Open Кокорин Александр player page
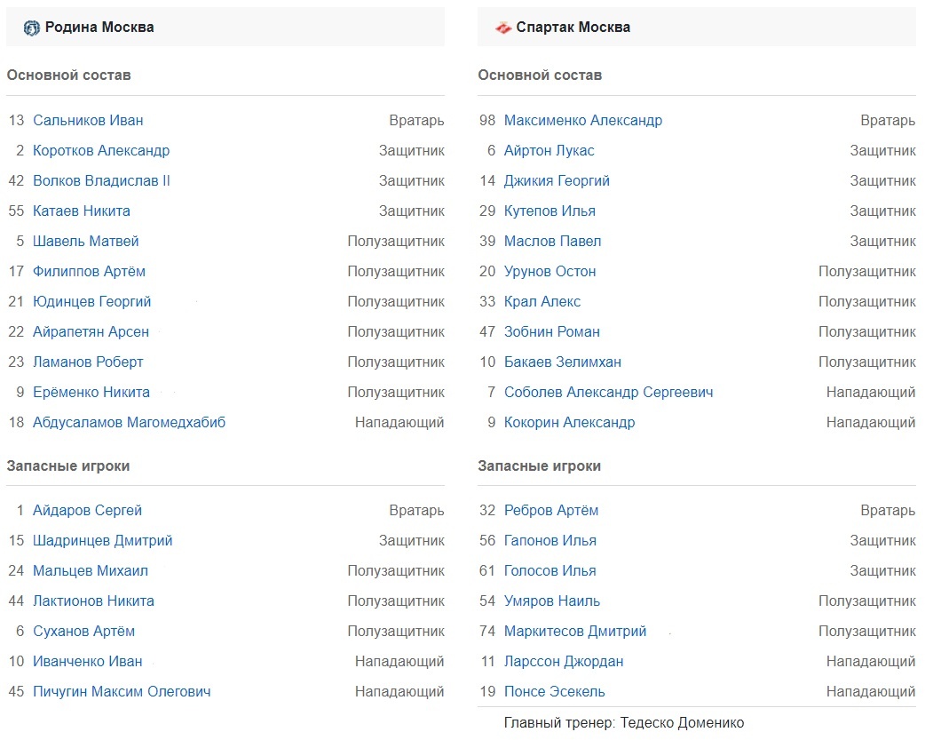The height and width of the screenshot is (740, 933). pos(569,423)
